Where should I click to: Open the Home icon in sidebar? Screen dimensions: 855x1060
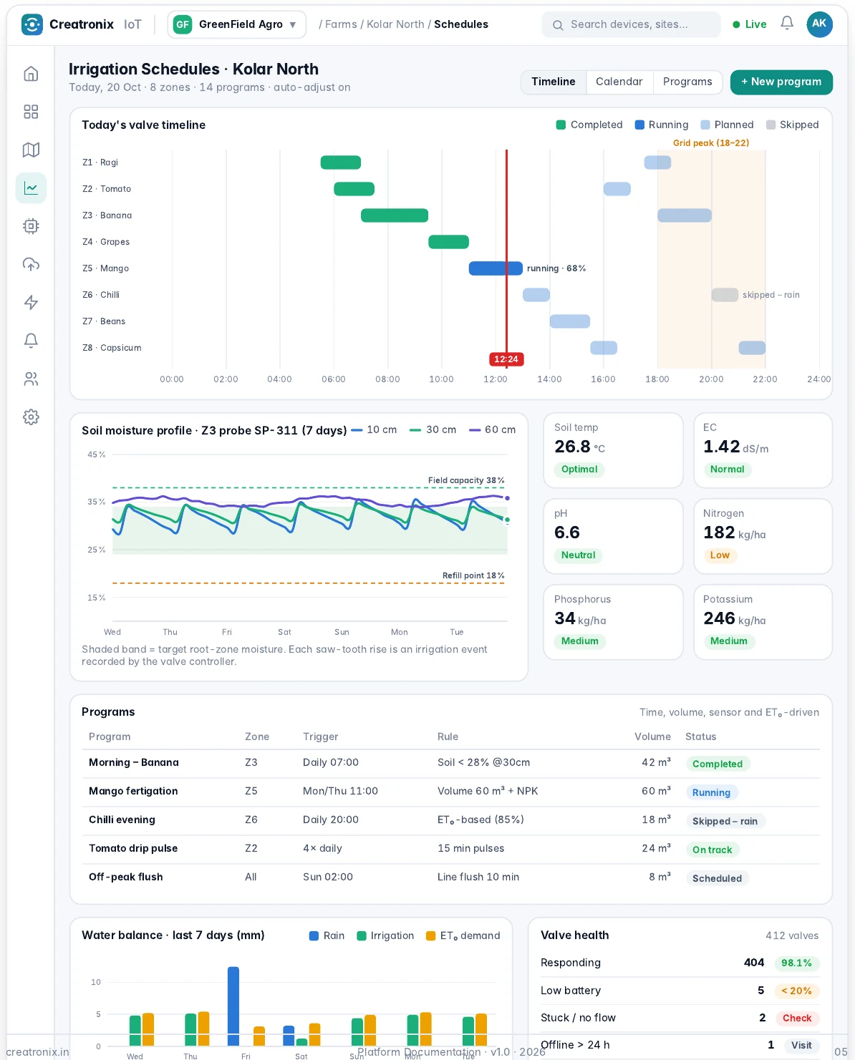click(31, 74)
